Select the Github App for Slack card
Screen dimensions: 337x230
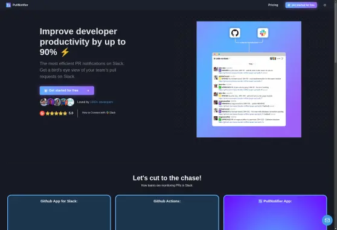point(59,213)
